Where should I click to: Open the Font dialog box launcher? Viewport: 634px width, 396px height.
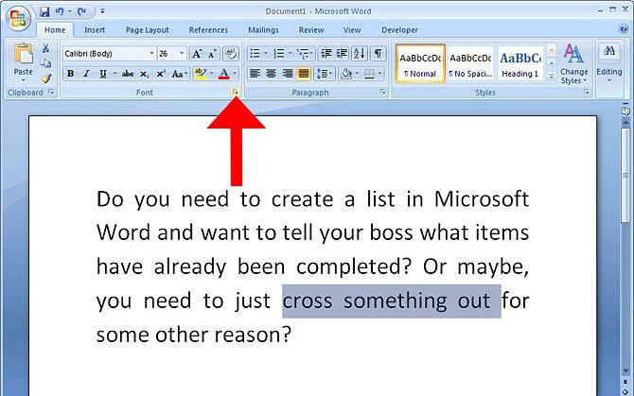coord(235,93)
